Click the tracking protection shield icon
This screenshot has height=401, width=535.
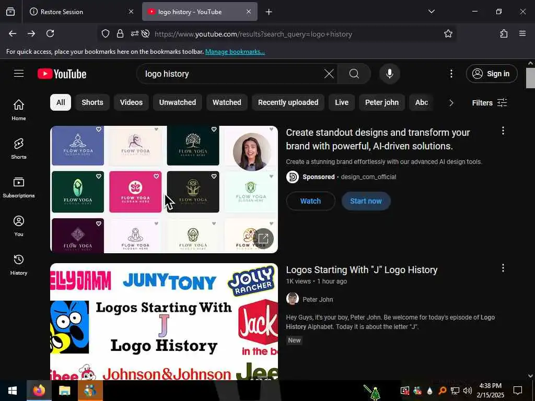point(106,33)
